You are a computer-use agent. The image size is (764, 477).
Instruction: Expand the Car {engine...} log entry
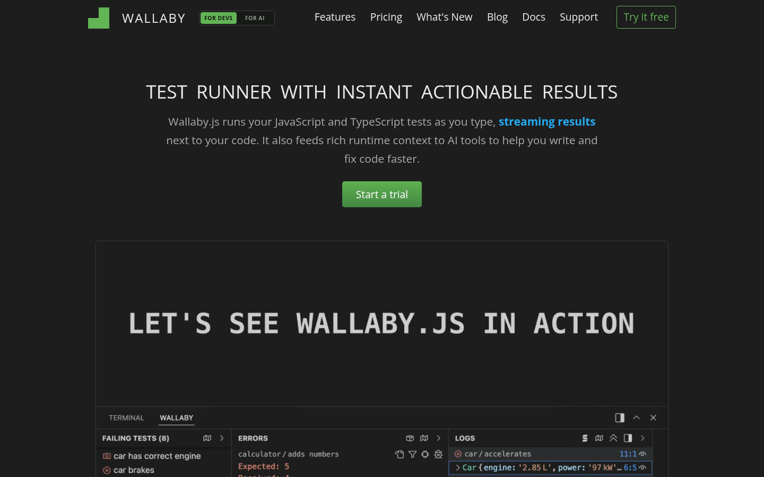[x=458, y=467]
